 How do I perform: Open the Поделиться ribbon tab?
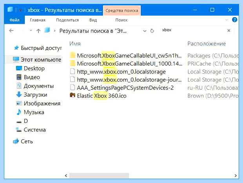tap(67, 20)
